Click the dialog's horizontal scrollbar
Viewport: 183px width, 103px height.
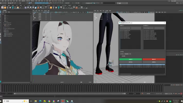pyautogui.click(x=142, y=74)
